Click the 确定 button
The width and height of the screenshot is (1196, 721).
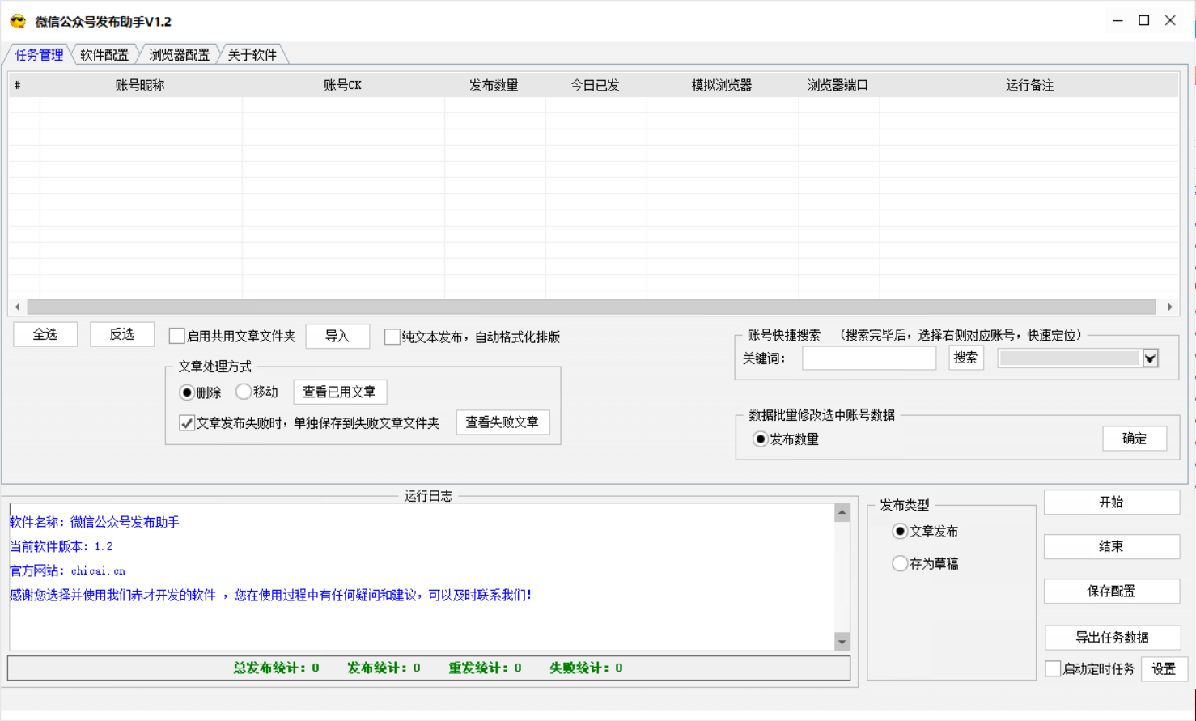pos(1135,439)
